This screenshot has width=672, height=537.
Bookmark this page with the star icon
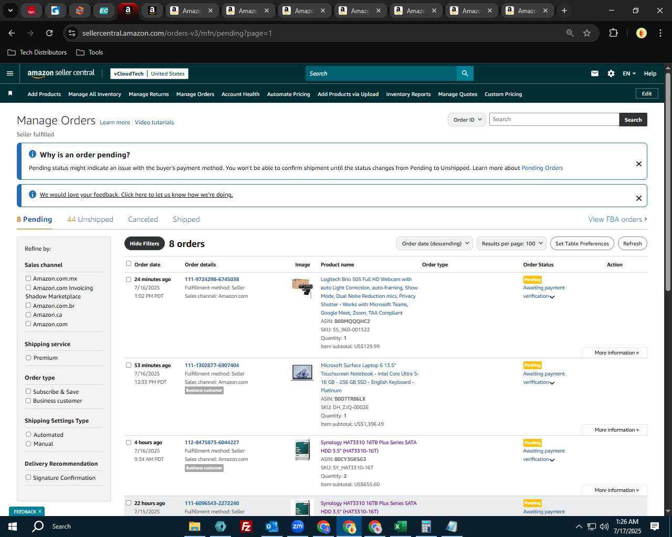click(587, 33)
